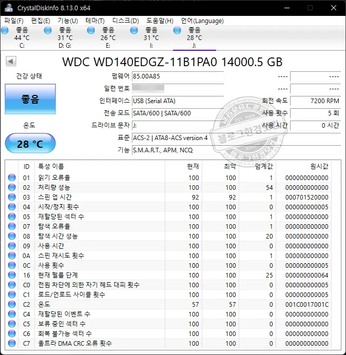Open the 파일(F) menu
This screenshot has width=346, height=355.
click(x=14, y=21)
